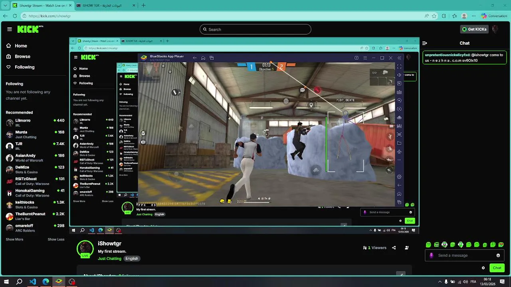Open BlueStacks from the taskbar
Viewport: 511px width, 287px height.
point(59,282)
